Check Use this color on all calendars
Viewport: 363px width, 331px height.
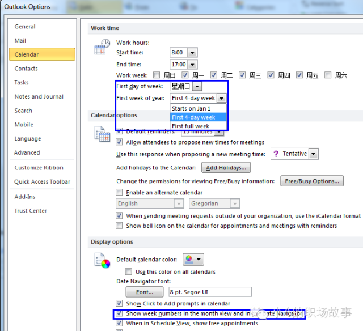coord(129,271)
